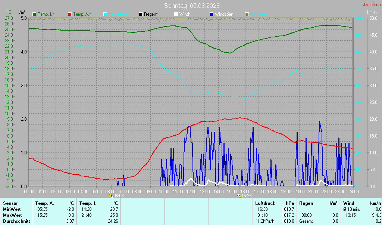Screen dimensions: 382x225
Task: Click the indoor minimum value 20.7
Action: pyautogui.click(x=114, y=209)
